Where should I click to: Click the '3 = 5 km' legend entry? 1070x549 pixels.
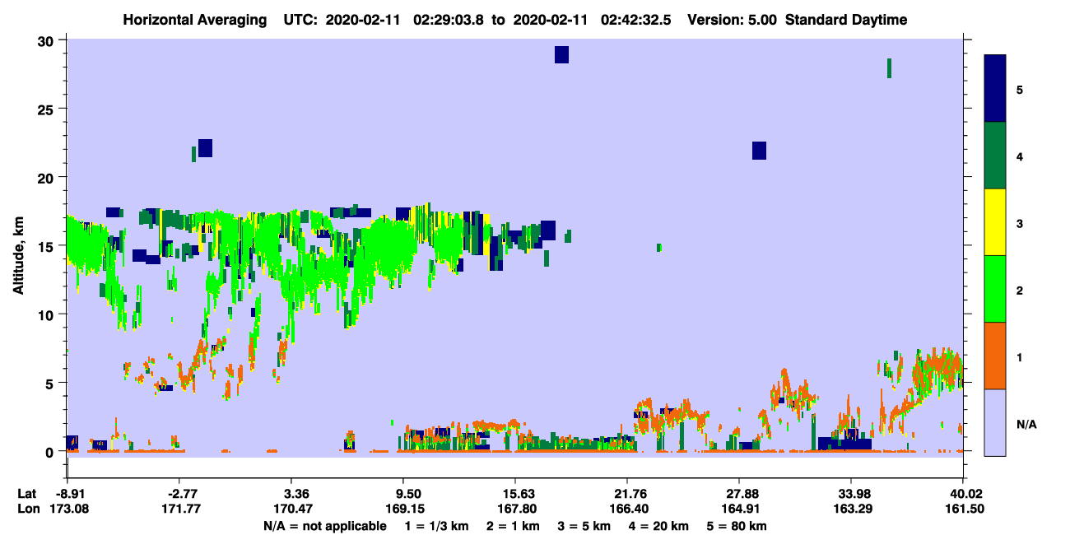583,526
